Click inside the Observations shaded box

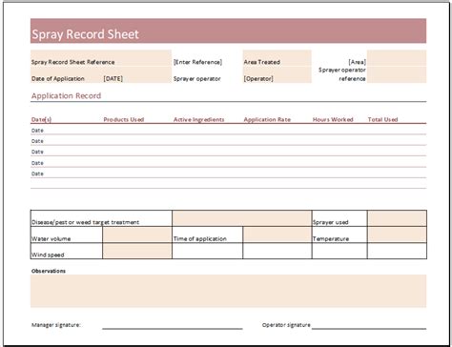coord(228,291)
